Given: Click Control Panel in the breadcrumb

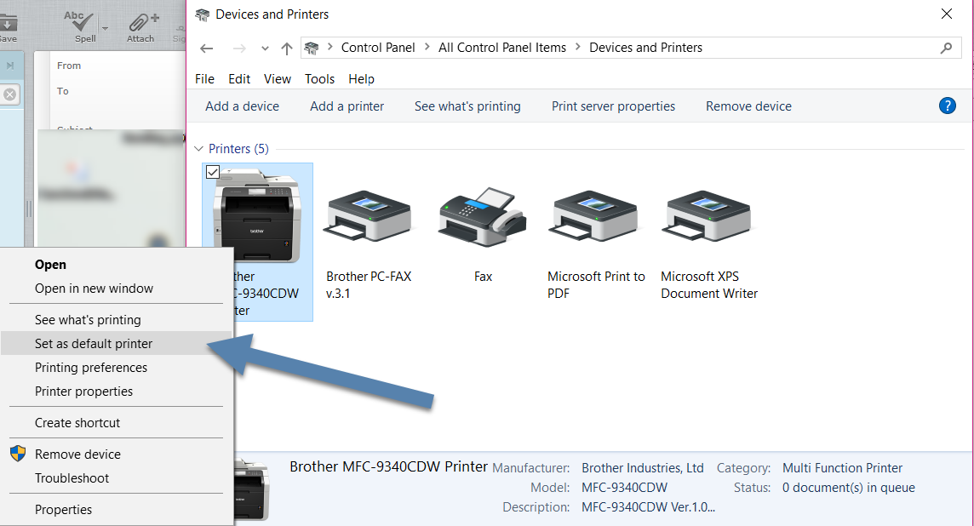Looking at the screenshot, I should pos(378,48).
